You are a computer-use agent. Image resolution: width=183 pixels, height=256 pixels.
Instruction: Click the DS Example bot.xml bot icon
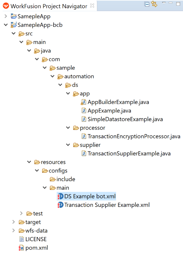pos(60,196)
